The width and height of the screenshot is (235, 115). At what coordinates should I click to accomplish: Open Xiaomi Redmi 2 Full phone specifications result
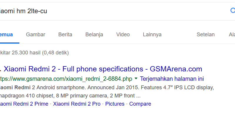(103, 69)
